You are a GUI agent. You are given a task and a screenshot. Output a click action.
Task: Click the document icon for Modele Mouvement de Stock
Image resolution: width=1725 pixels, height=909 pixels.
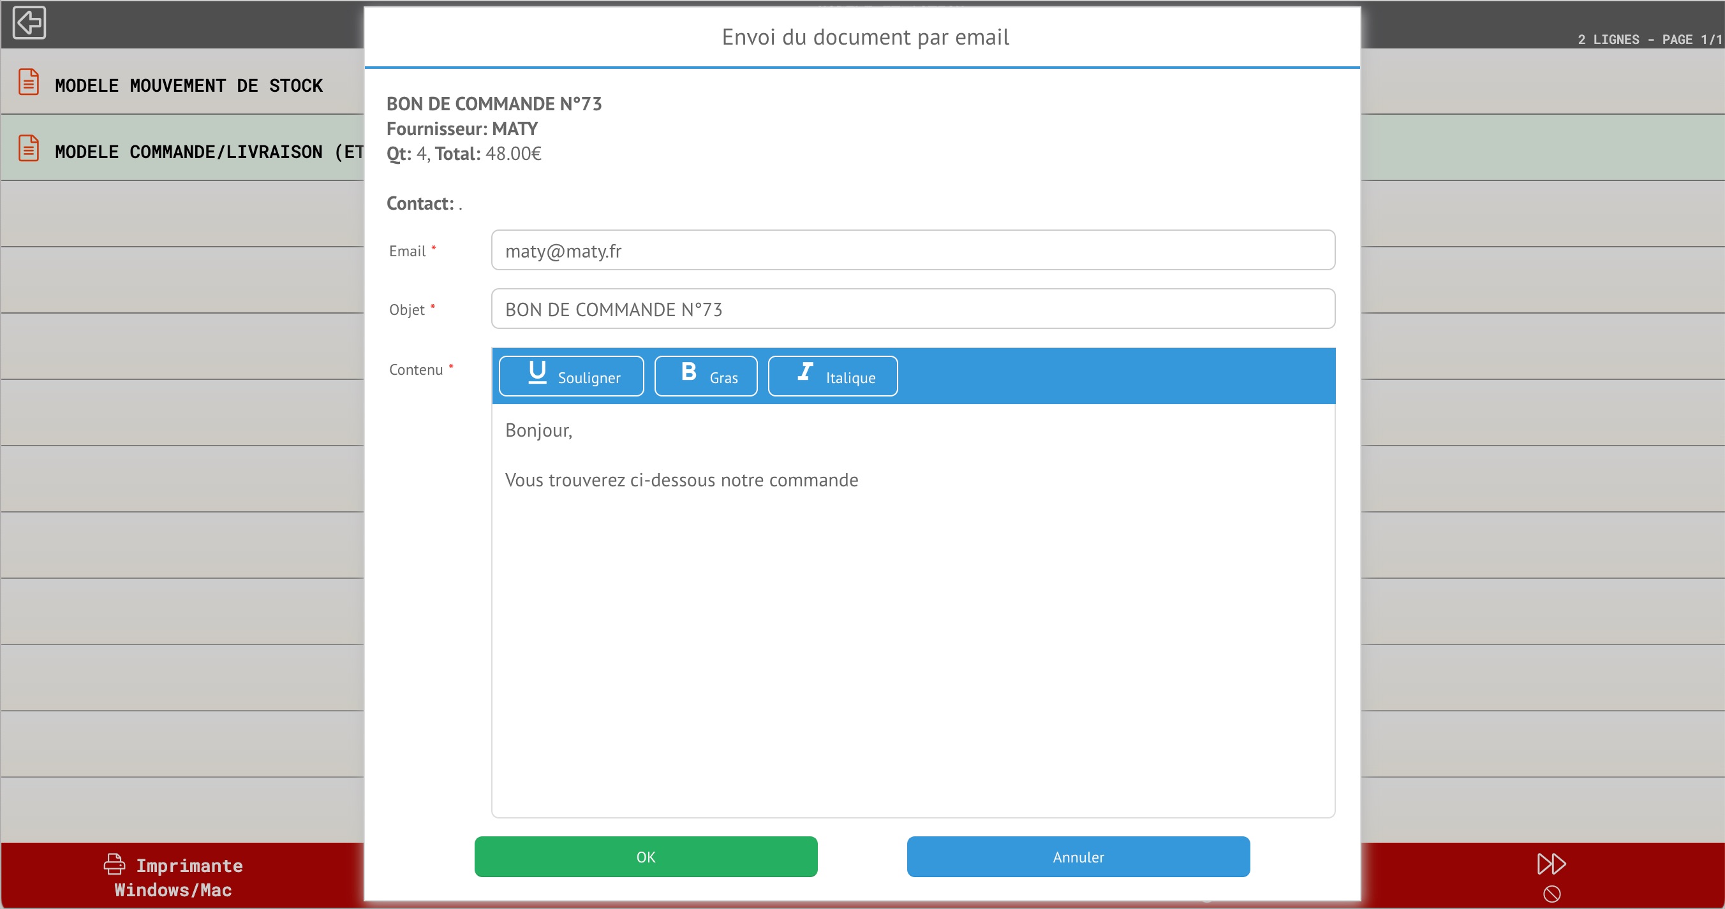click(28, 82)
